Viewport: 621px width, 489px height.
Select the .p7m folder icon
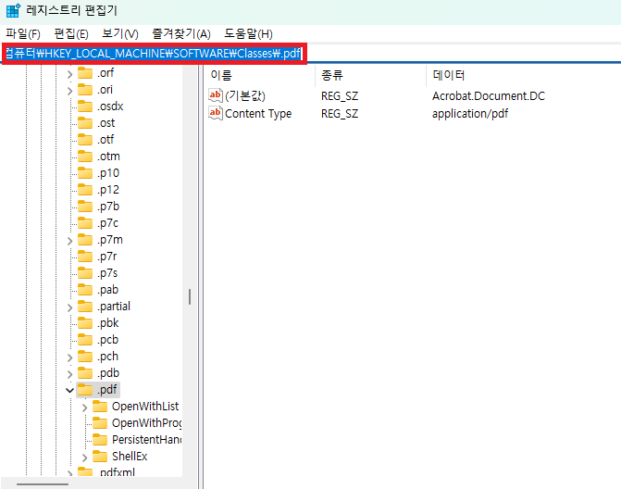[x=85, y=240]
